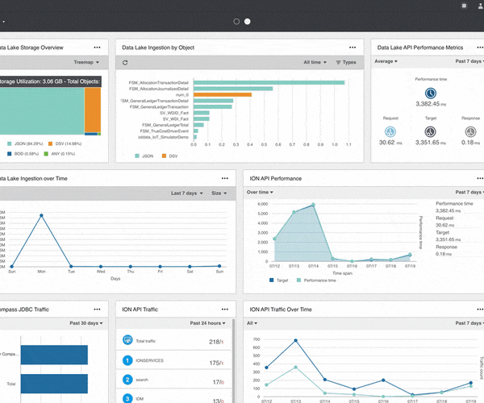The height and width of the screenshot is (403, 484).
Task: Refresh the Data Lake Ingestion by Object widget
Action: 125,62
